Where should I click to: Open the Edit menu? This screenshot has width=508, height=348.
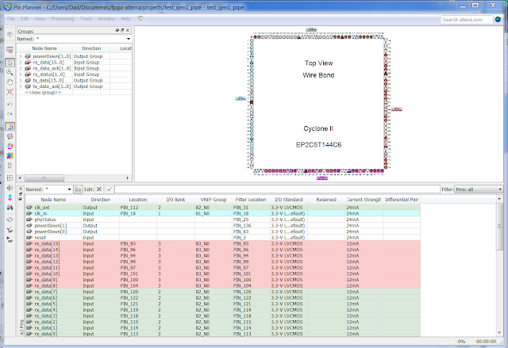click(x=25, y=19)
